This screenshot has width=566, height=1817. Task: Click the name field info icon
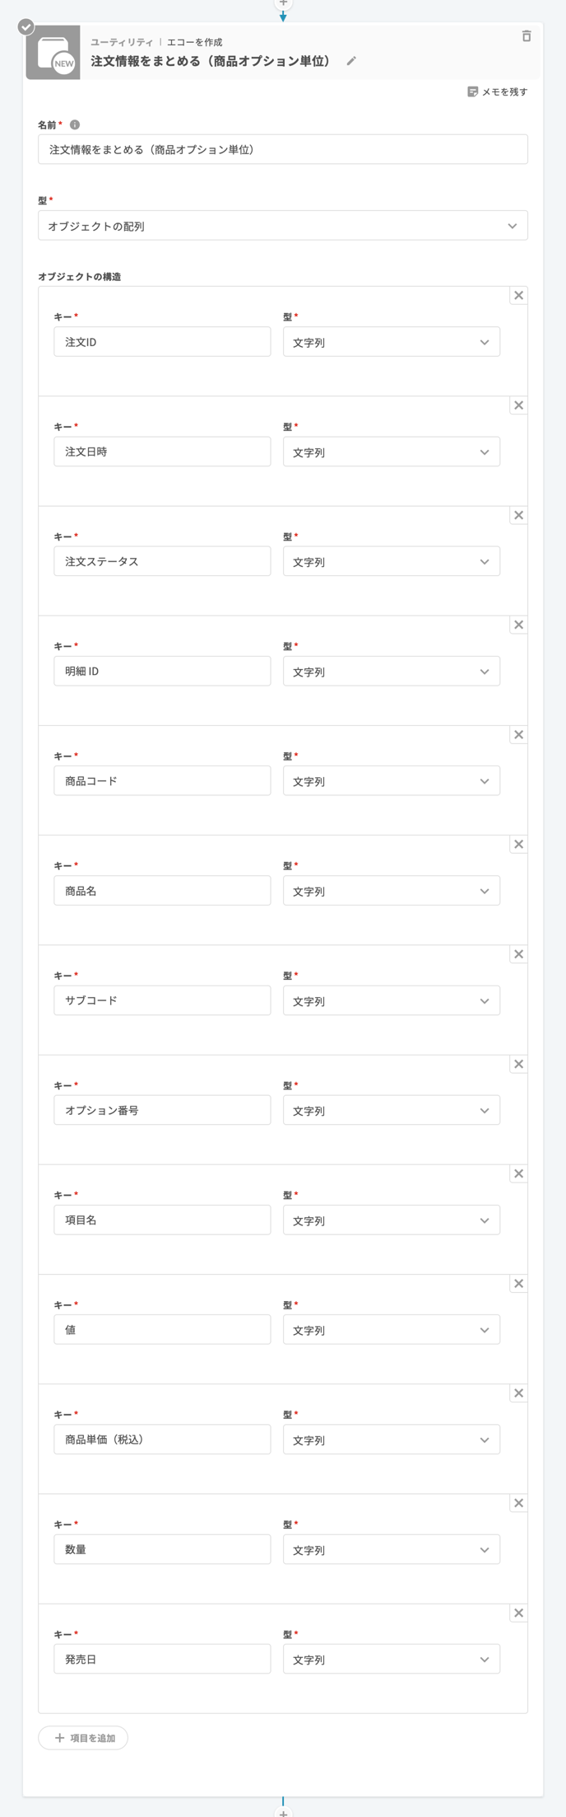click(x=75, y=124)
